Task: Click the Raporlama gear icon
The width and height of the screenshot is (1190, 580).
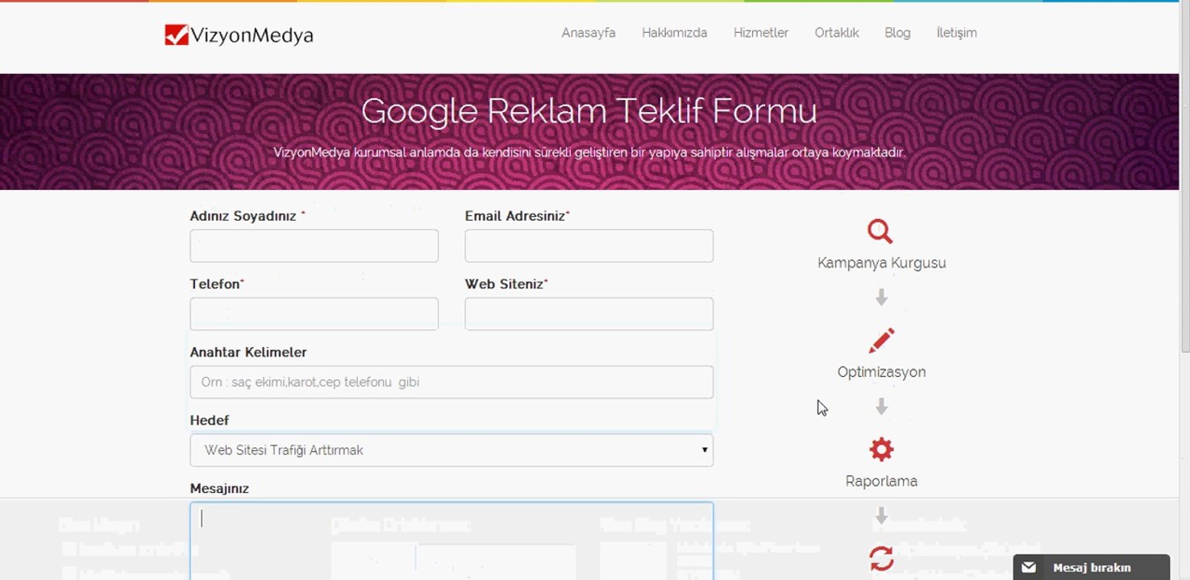Action: 881,449
